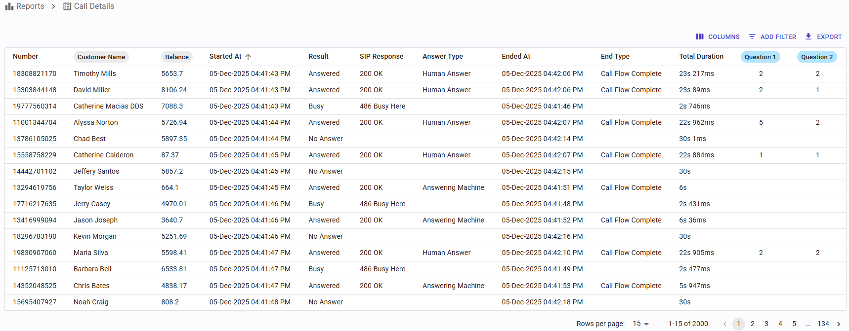
Task: Click the Add Filter icon
Action: point(752,37)
